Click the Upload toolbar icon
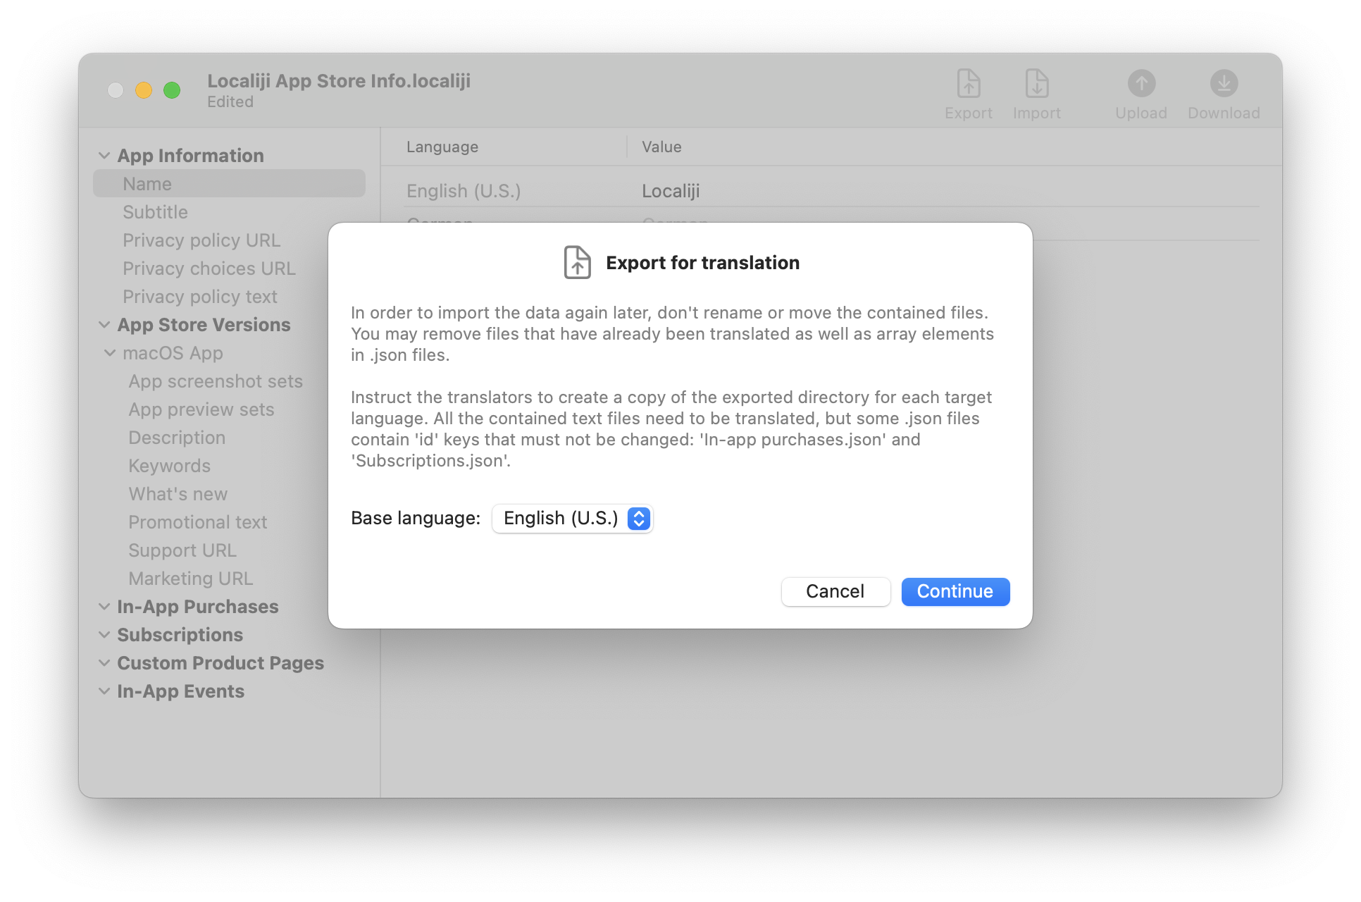 [x=1141, y=84]
